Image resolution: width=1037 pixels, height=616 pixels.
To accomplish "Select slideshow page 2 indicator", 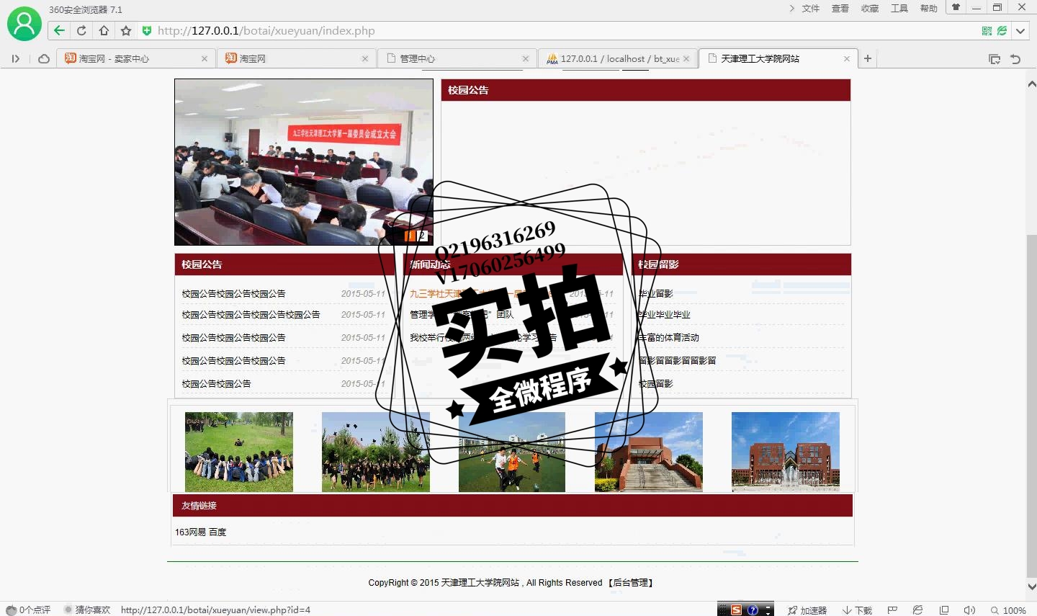I will click(x=423, y=236).
